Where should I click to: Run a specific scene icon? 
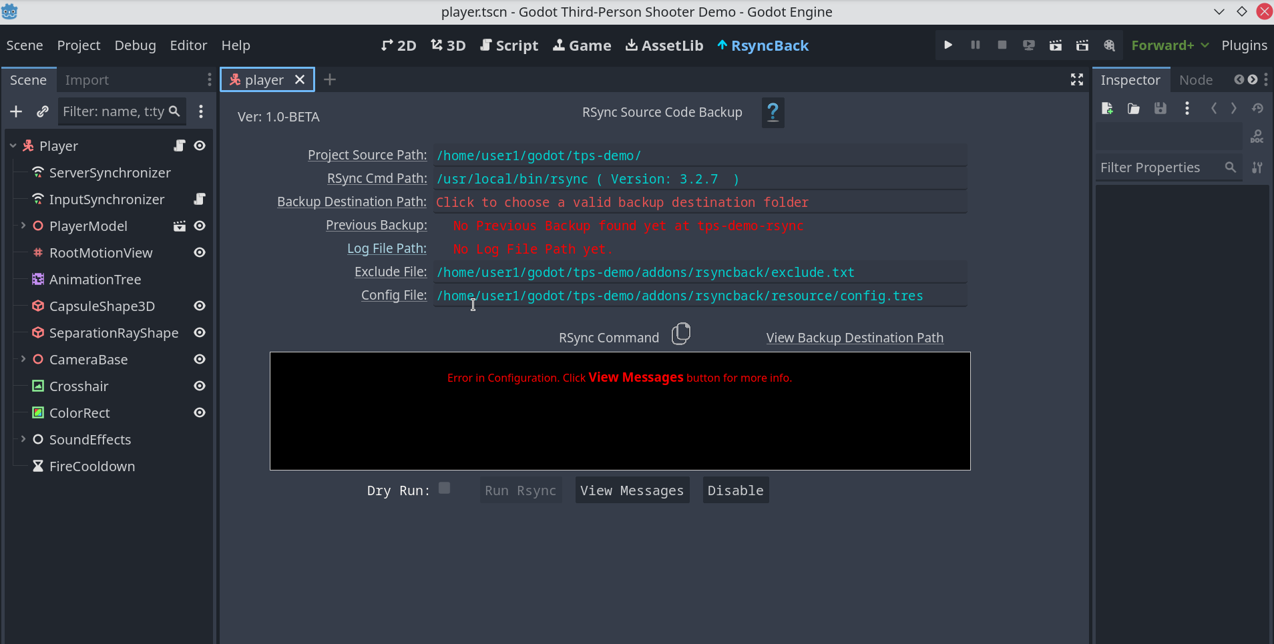tap(1082, 45)
